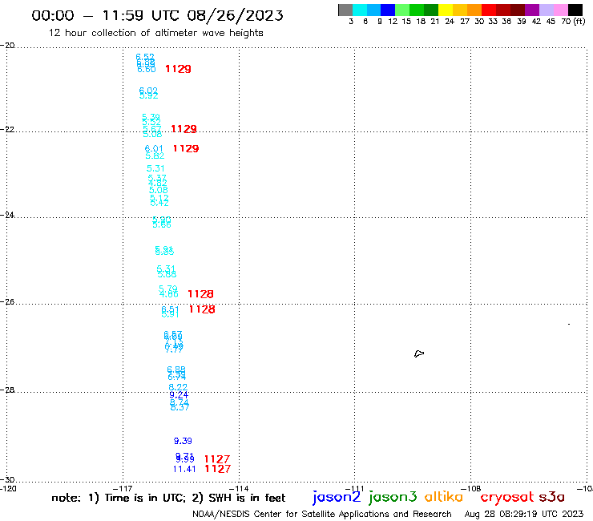Click the red 1127 time beside 11.41
593x521 pixels.
[217, 469]
